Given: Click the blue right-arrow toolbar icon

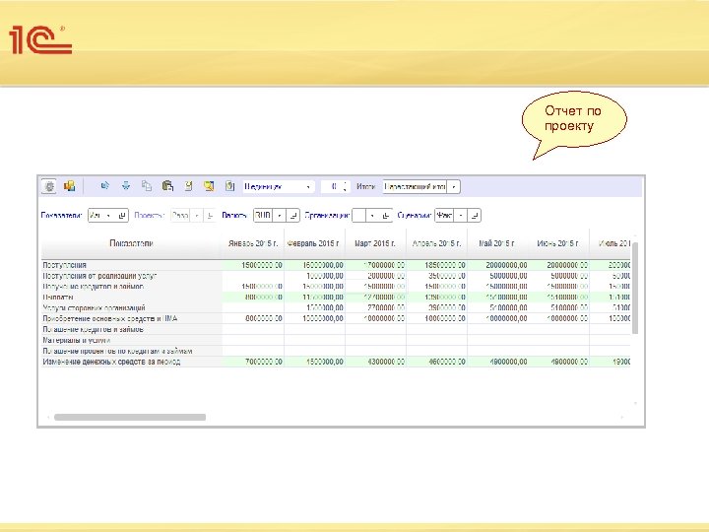Looking at the screenshot, I should pyautogui.click(x=105, y=185).
